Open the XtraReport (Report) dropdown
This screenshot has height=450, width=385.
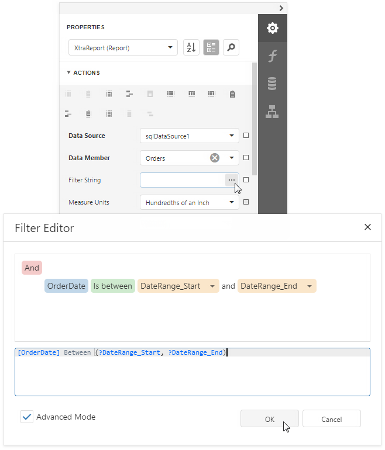click(x=122, y=48)
